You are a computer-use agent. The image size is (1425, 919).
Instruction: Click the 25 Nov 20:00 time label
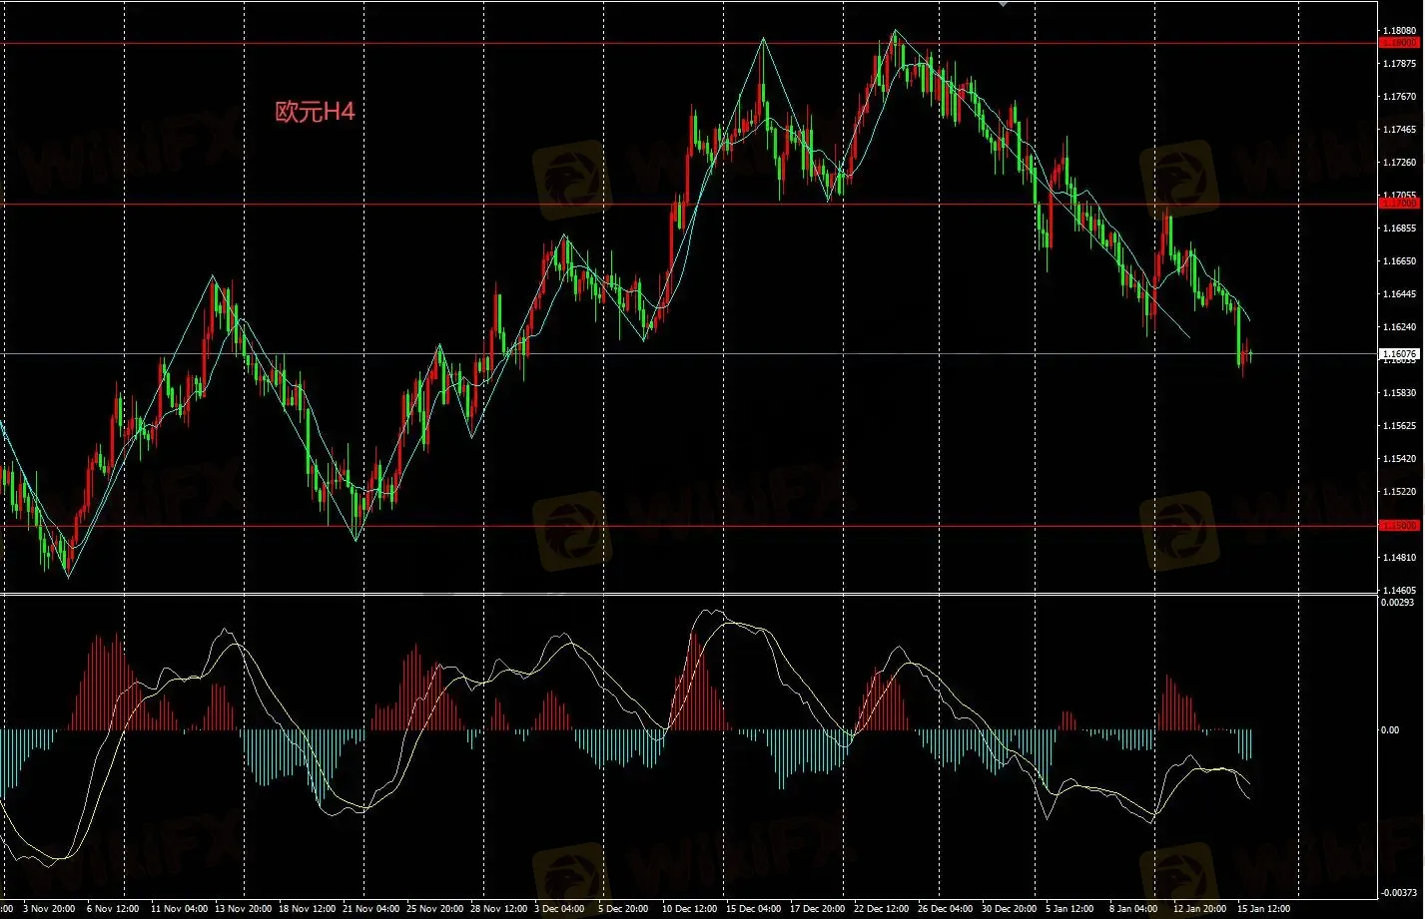[x=436, y=910]
